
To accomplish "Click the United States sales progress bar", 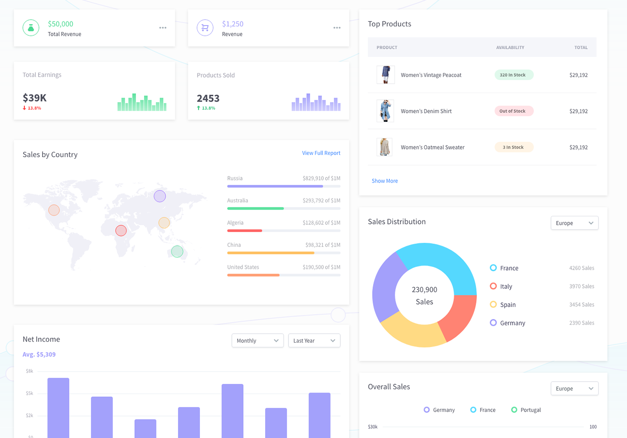I will coord(283,275).
